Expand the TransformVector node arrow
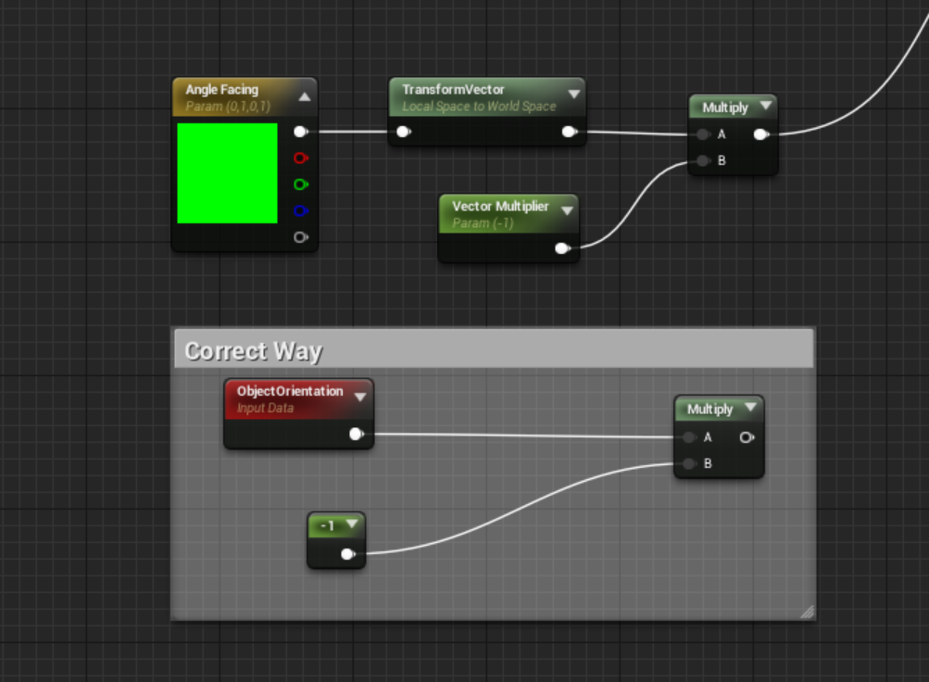The height and width of the screenshot is (682, 929). 573,94
